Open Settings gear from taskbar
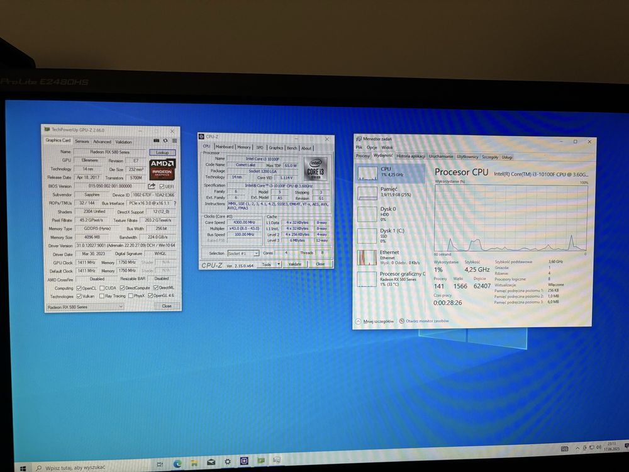Viewport: 629px width, 472px height. (x=228, y=461)
